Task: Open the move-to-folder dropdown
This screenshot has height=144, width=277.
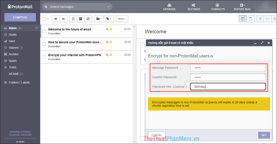Action: pyautogui.click(x=99, y=19)
